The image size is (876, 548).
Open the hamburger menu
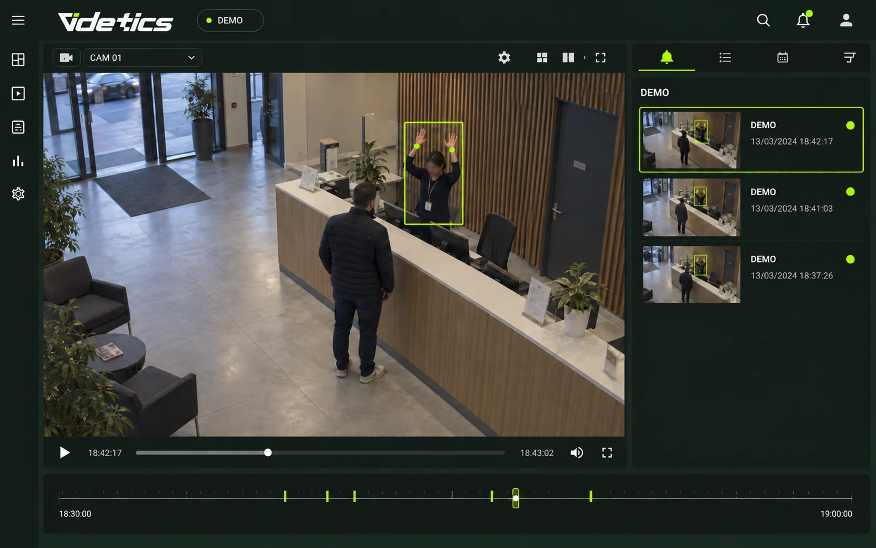[18, 20]
